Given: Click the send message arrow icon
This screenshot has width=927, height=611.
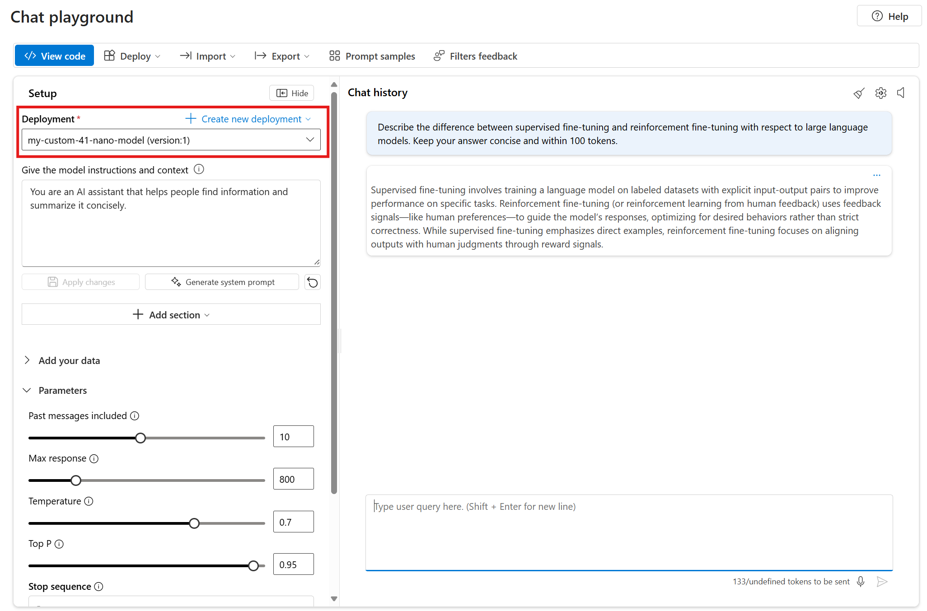Looking at the screenshot, I should (x=881, y=581).
